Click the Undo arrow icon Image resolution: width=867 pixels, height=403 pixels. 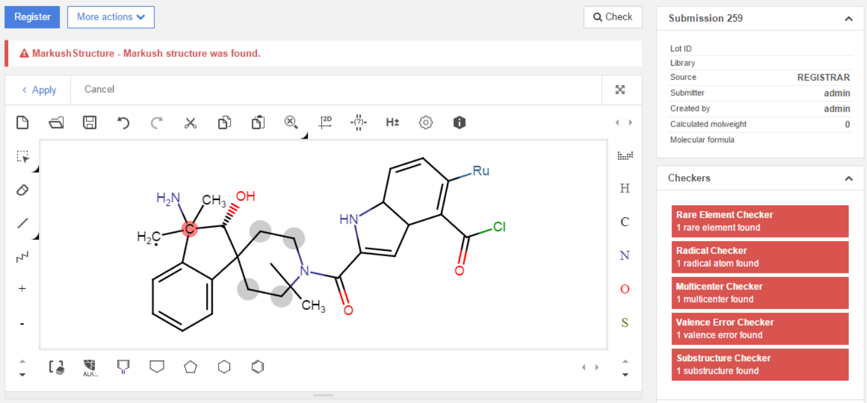[123, 123]
